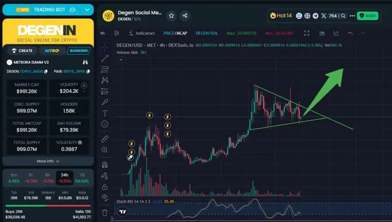Pick the ruler measure tool

pyautogui.click(x=105, y=139)
